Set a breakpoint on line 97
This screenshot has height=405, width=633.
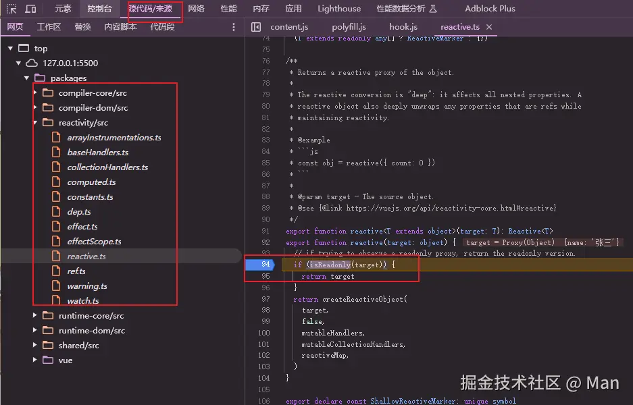265,299
